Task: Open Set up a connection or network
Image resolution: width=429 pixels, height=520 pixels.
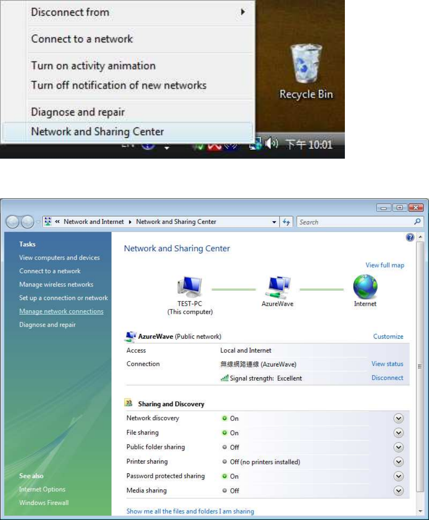Action: (x=64, y=298)
